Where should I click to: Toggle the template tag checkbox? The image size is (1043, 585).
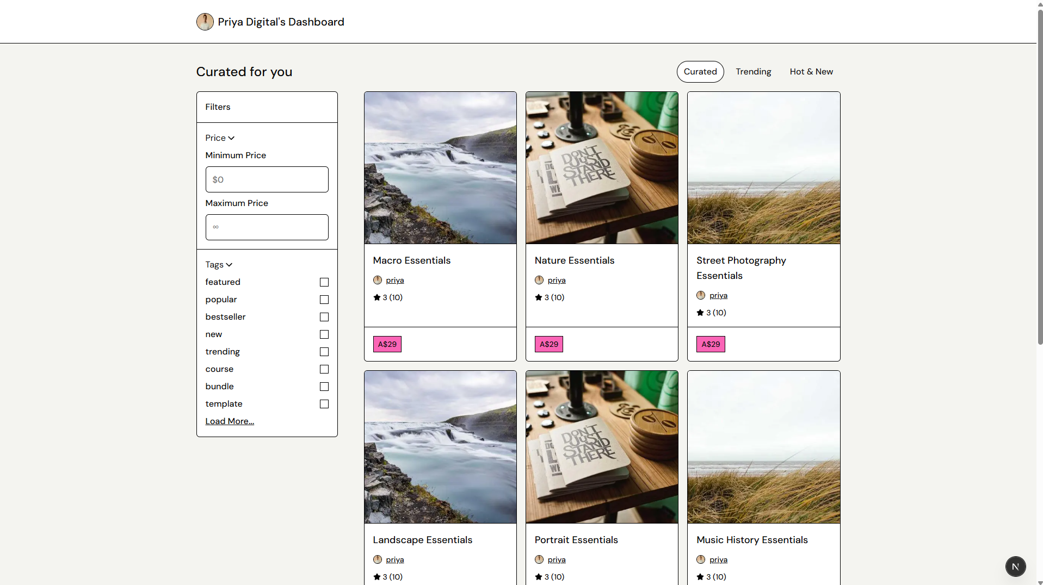point(324,404)
